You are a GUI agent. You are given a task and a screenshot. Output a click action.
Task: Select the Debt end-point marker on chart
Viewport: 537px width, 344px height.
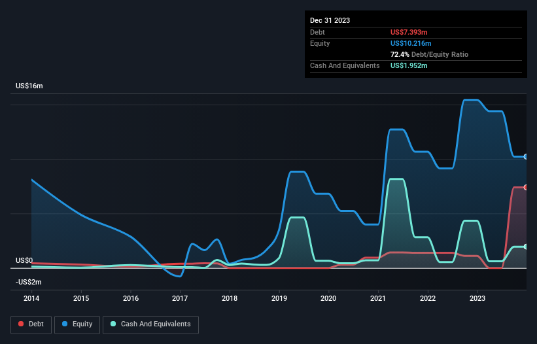coord(526,187)
